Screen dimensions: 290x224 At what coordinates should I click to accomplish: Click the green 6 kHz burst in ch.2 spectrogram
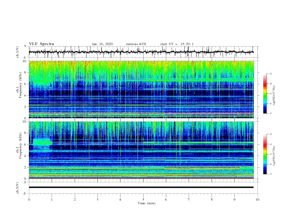42,143
